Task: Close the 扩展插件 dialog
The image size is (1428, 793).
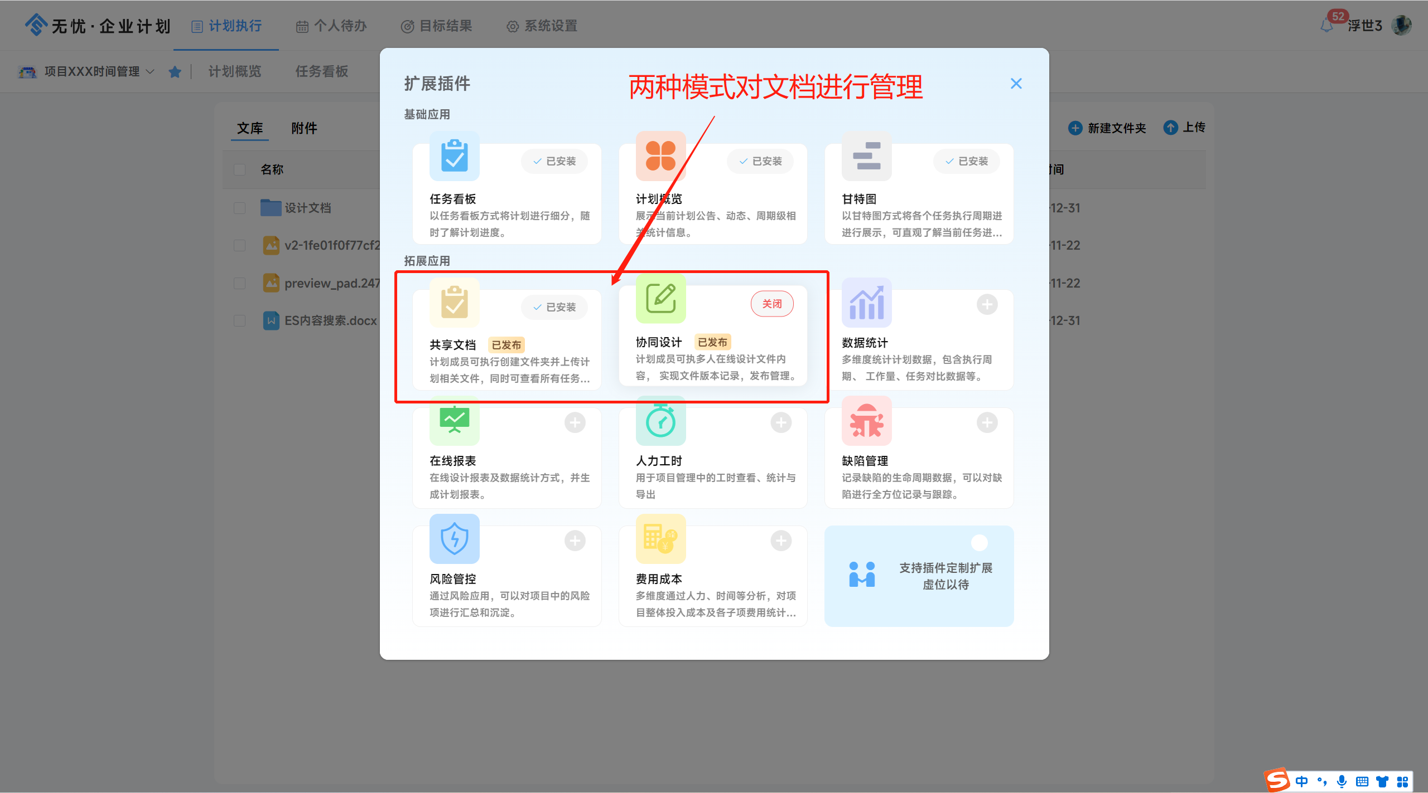Action: (1016, 84)
